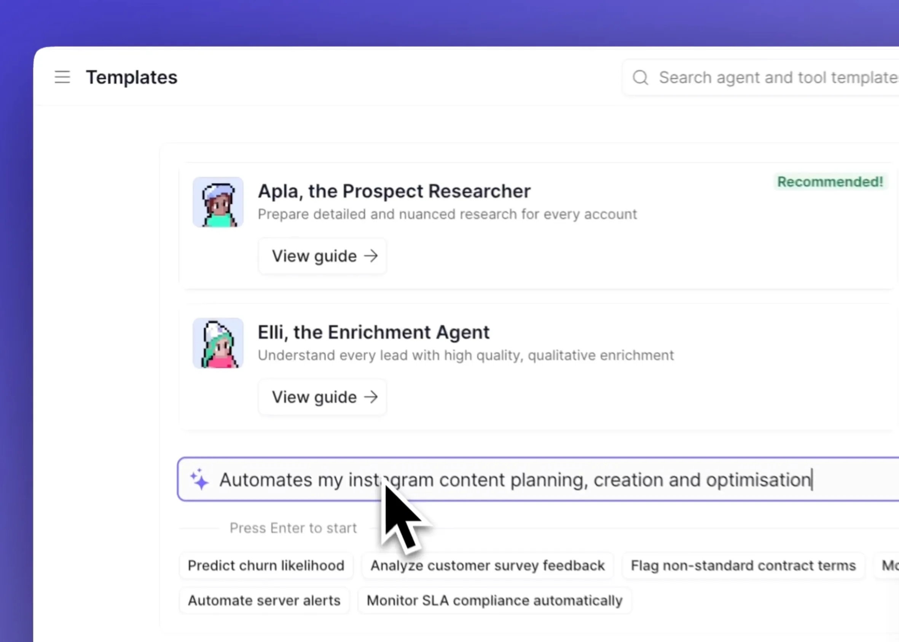Click the arrow on Elli's View guide button
Screen dimensions: 899x642
372,397
